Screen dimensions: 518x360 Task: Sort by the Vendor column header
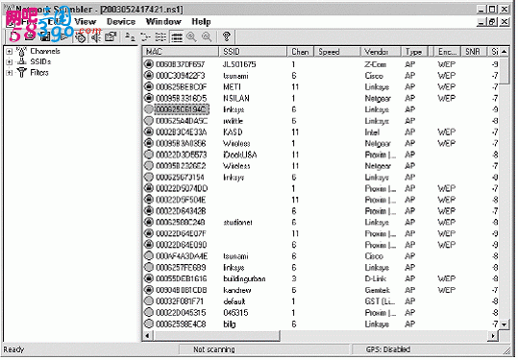tap(381, 52)
